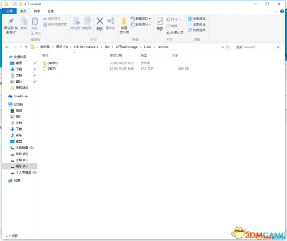Expand the address bar history dropdown
The width and height of the screenshot is (287, 241).
(x=223, y=47)
